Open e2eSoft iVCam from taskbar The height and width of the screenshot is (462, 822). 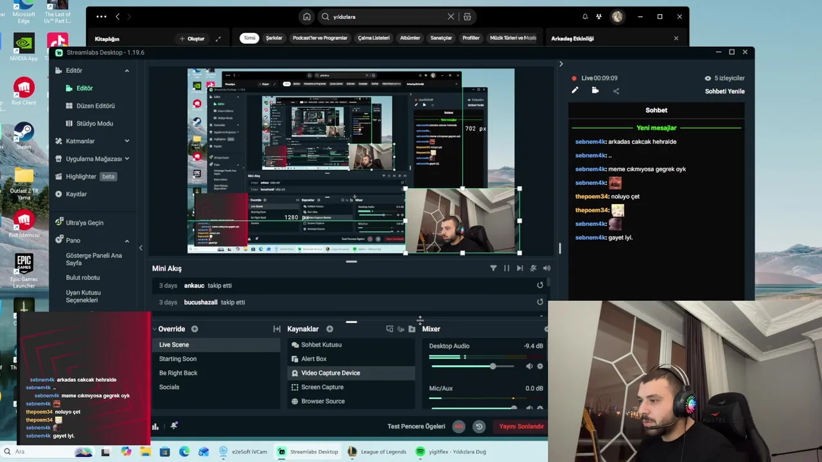(x=243, y=452)
